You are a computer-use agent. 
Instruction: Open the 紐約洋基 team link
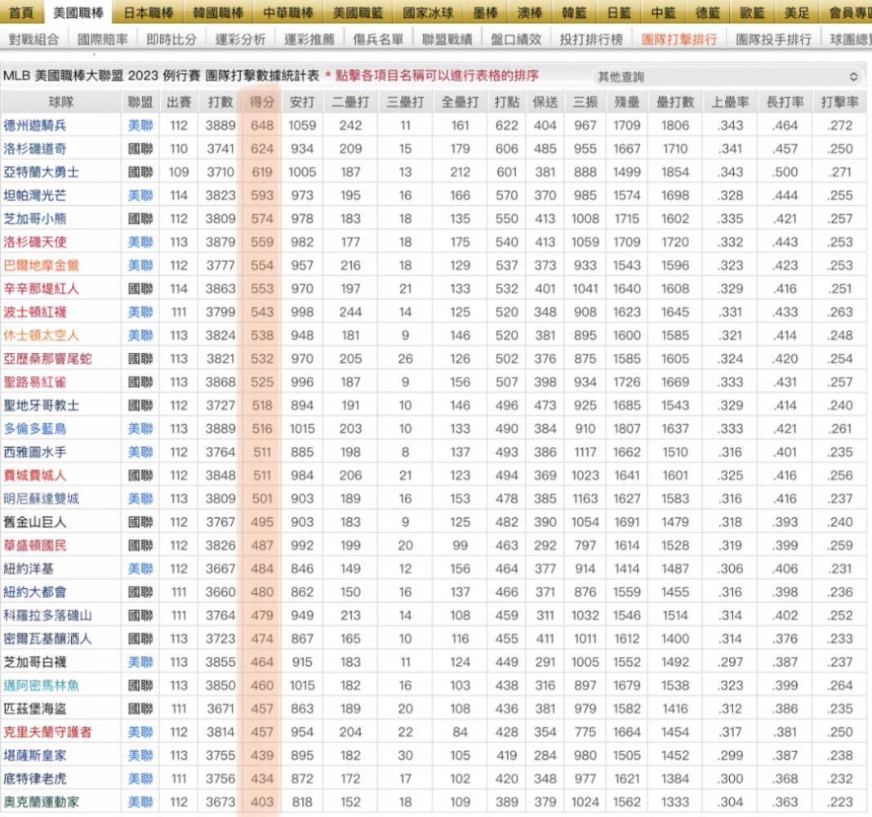(29, 569)
